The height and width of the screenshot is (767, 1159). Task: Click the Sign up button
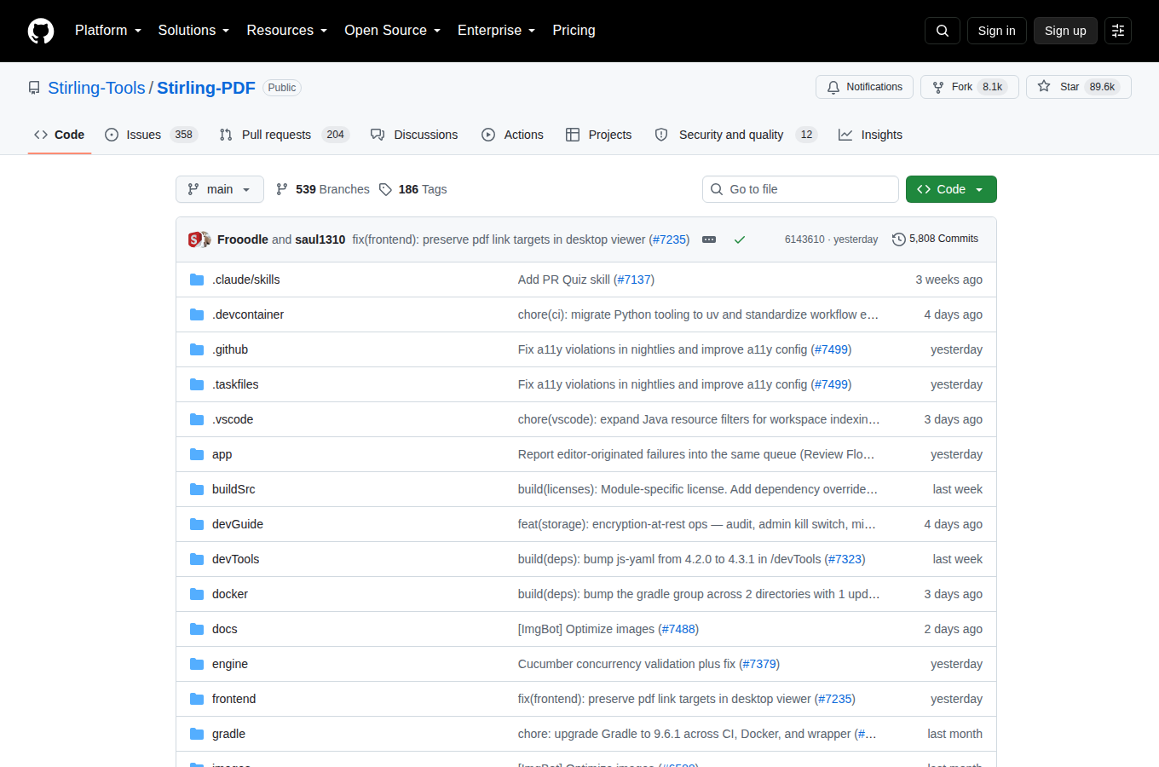click(1065, 31)
